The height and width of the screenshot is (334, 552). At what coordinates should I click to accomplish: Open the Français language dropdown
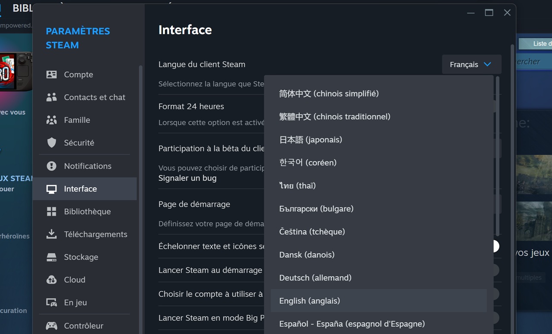[471, 65]
